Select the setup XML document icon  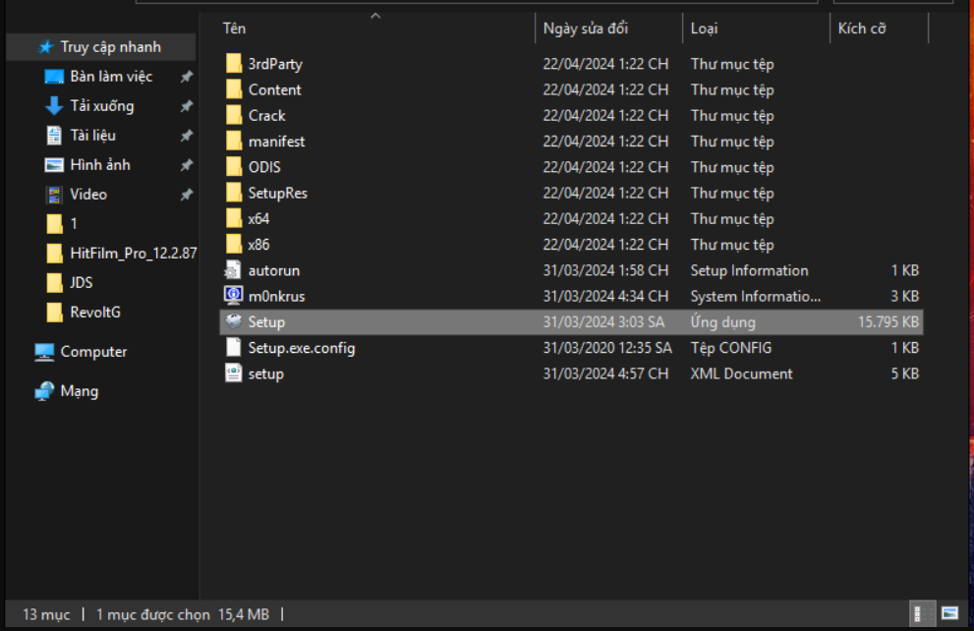(233, 373)
